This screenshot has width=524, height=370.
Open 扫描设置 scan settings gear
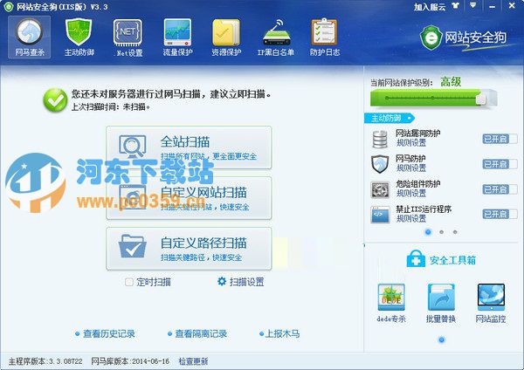(241, 282)
